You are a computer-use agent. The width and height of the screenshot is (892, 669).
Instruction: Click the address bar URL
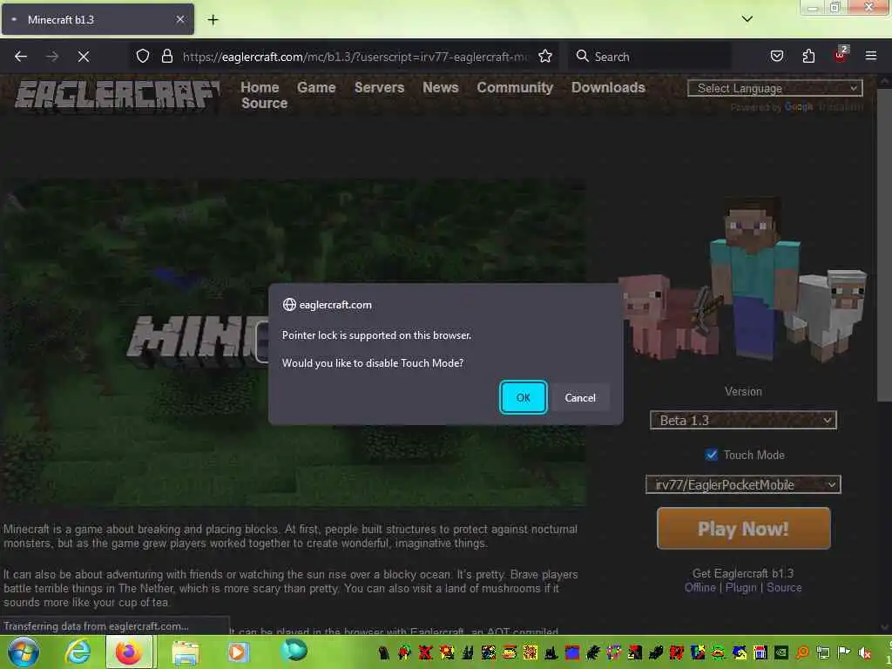(x=355, y=57)
